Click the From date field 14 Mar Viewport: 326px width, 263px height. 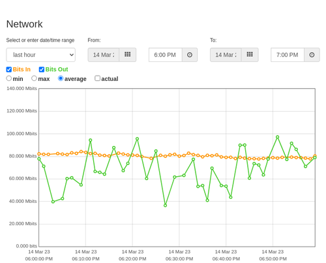pyautogui.click(x=104, y=55)
